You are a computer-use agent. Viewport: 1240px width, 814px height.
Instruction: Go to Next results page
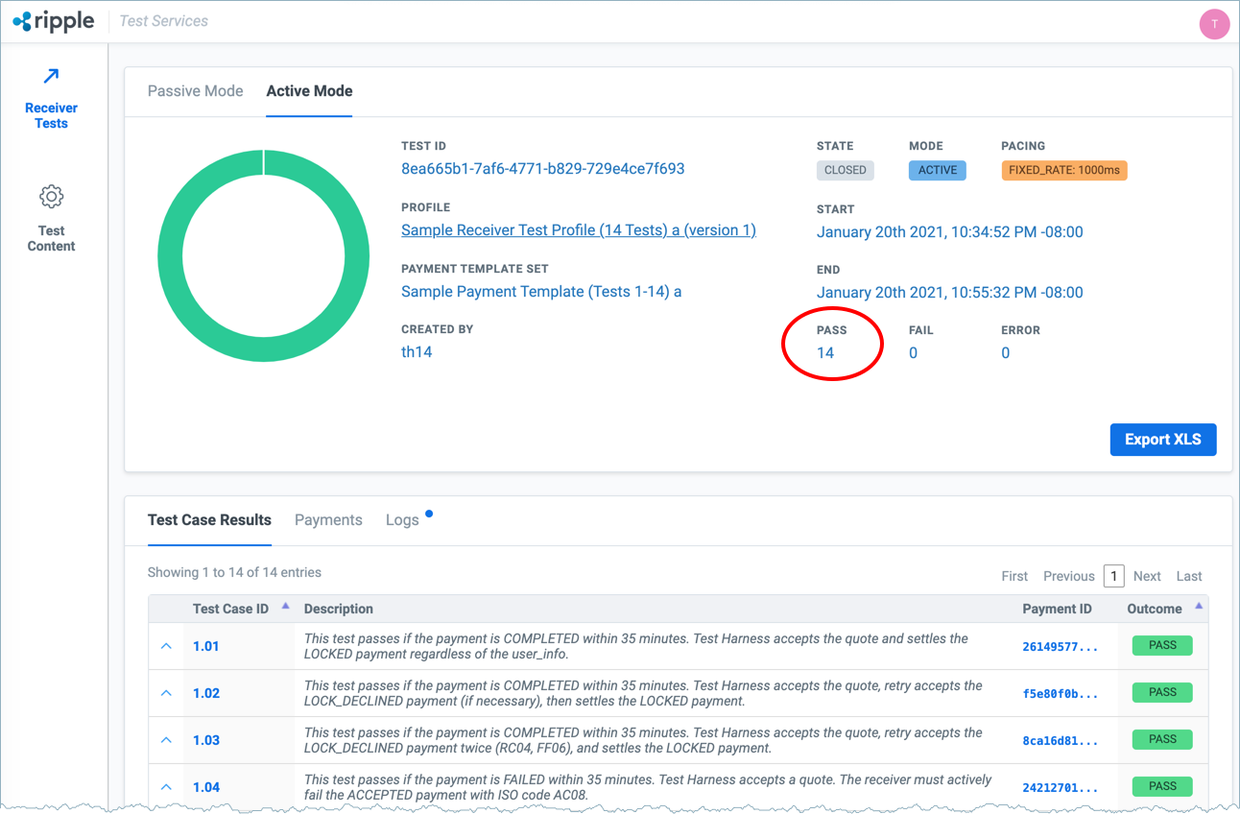pos(1147,576)
